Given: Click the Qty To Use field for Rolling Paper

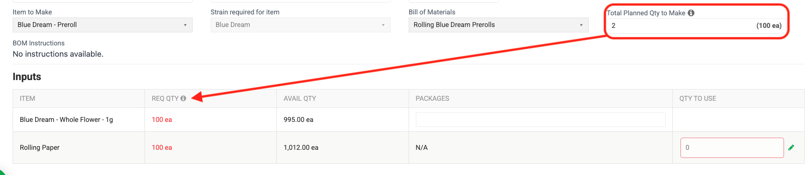Looking at the screenshot, I should (732, 148).
